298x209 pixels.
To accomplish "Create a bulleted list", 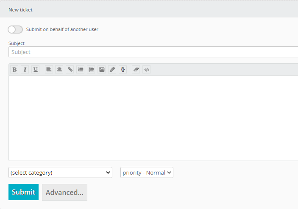I will [x=81, y=70].
